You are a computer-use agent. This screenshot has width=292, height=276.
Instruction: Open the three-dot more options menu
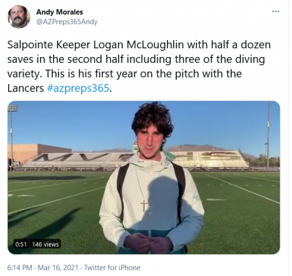pos(275,11)
